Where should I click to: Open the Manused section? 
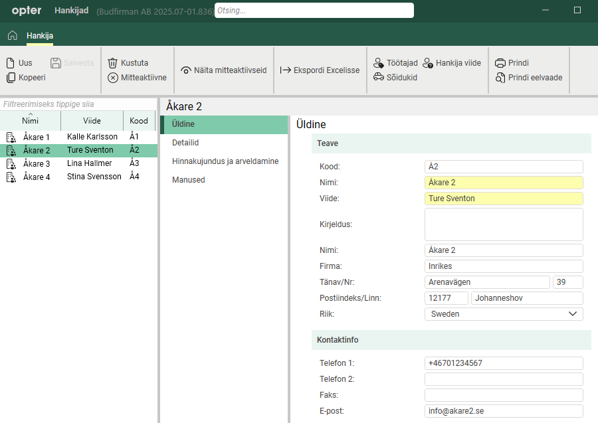[188, 180]
